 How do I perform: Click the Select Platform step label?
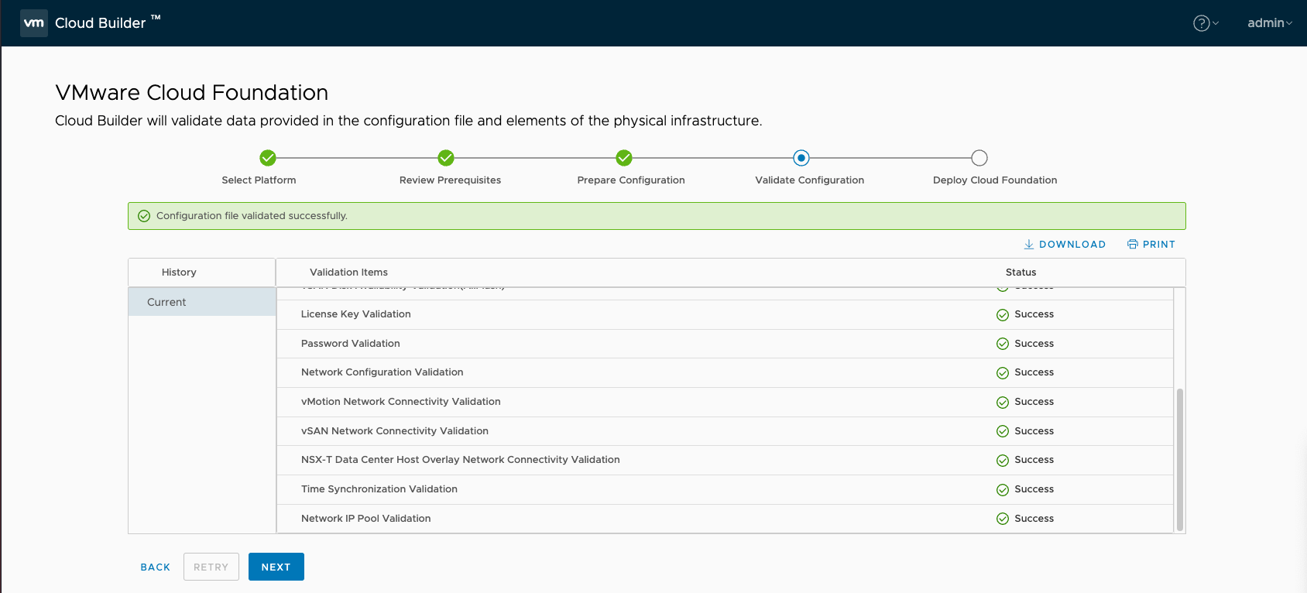pos(259,180)
